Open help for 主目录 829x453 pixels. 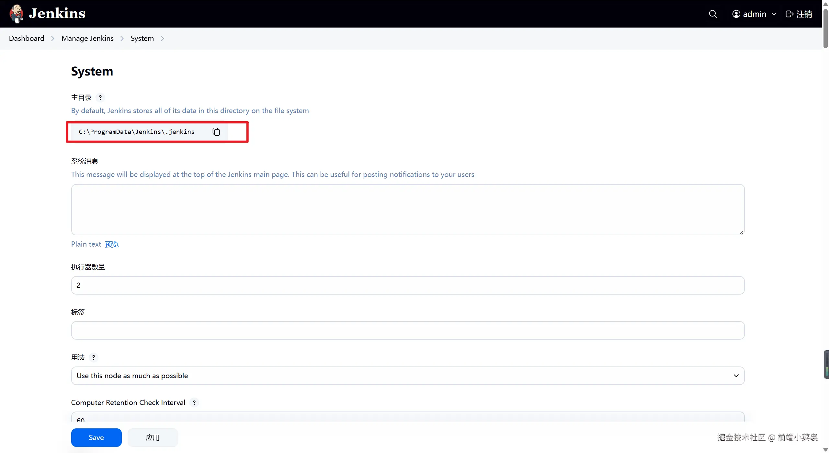click(100, 98)
